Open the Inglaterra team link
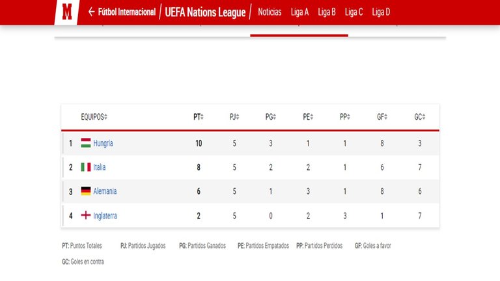Screen dimensions: 500x281 click(105, 216)
